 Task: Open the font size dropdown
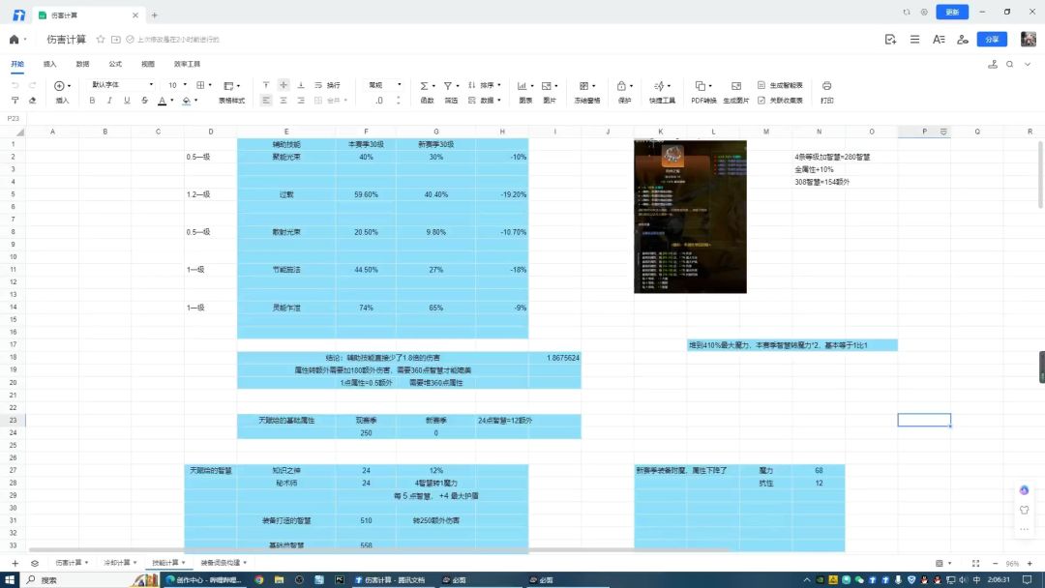[x=177, y=85]
